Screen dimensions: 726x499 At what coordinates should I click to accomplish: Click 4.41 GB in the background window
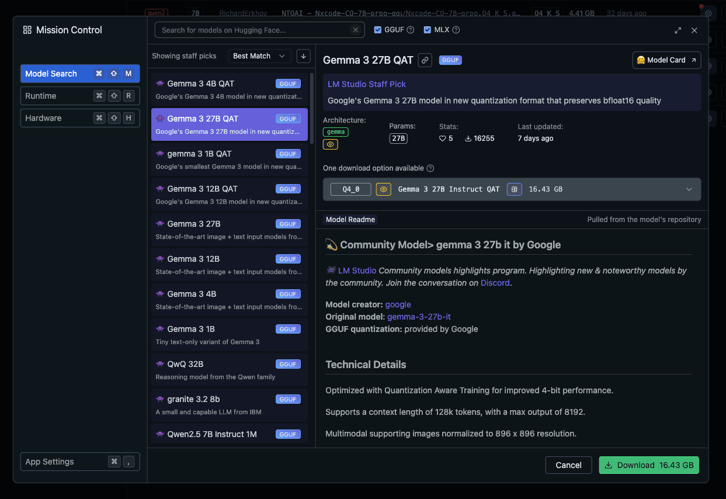point(582,13)
